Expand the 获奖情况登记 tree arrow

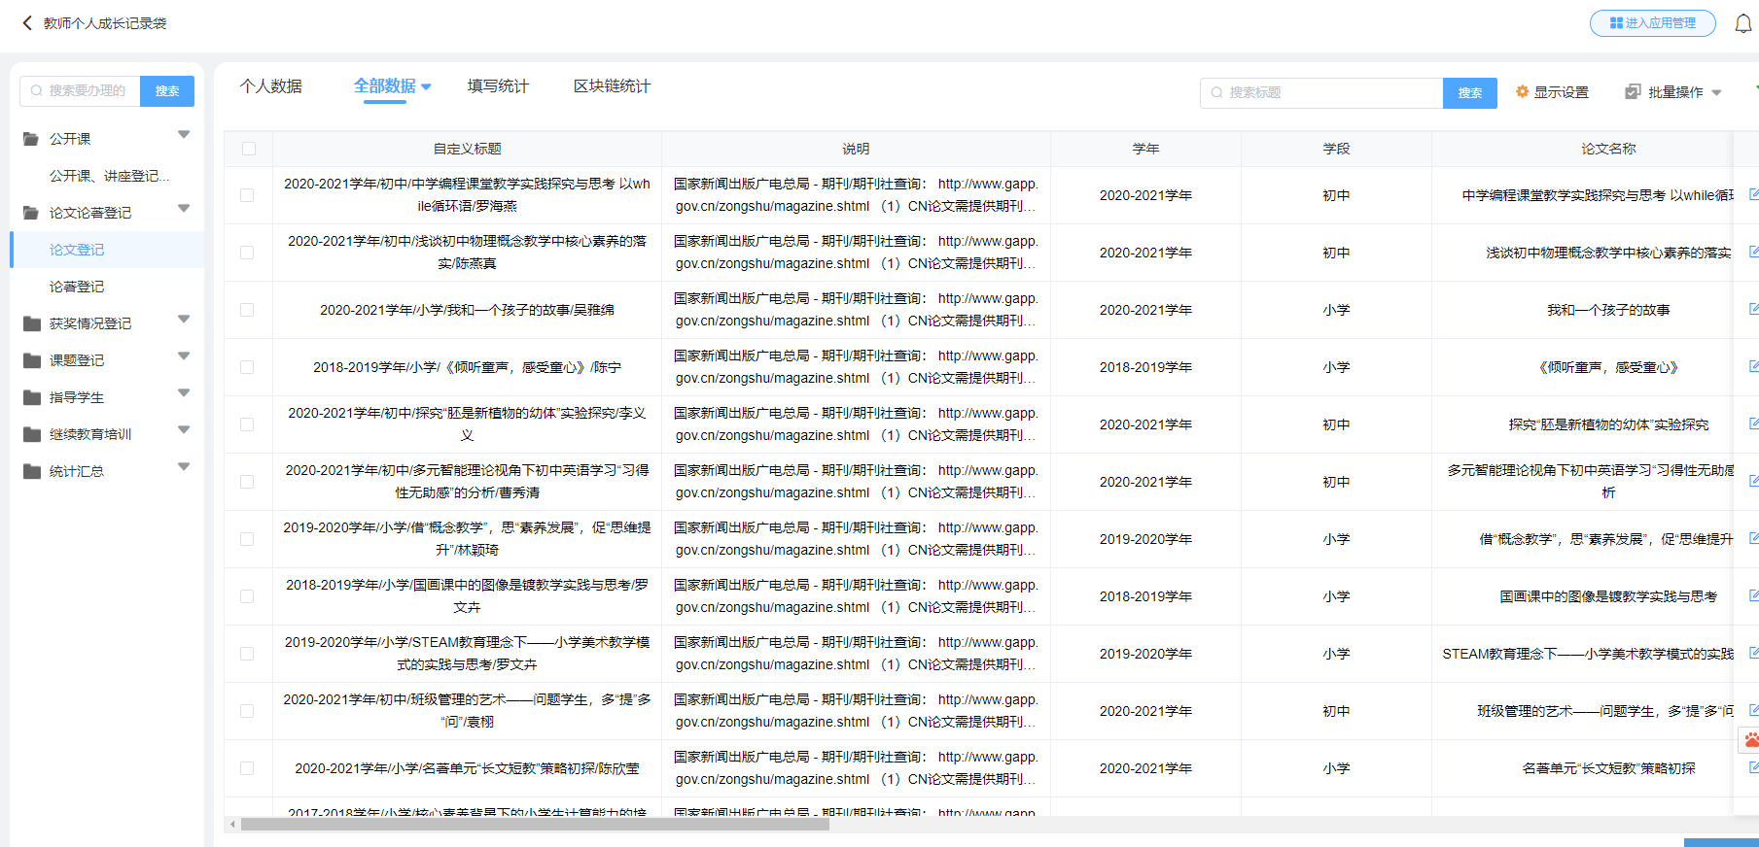184,320
